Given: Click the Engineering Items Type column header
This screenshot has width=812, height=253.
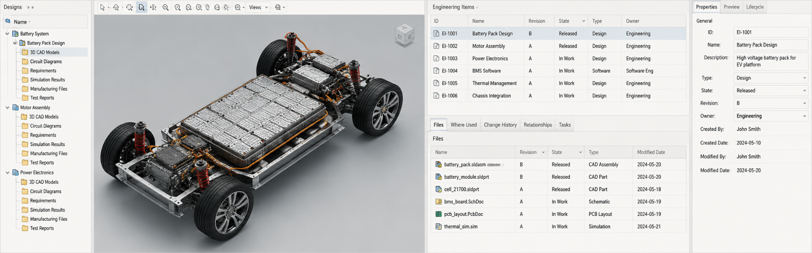Looking at the screenshot, I should pyautogui.click(x=604, y=21).
